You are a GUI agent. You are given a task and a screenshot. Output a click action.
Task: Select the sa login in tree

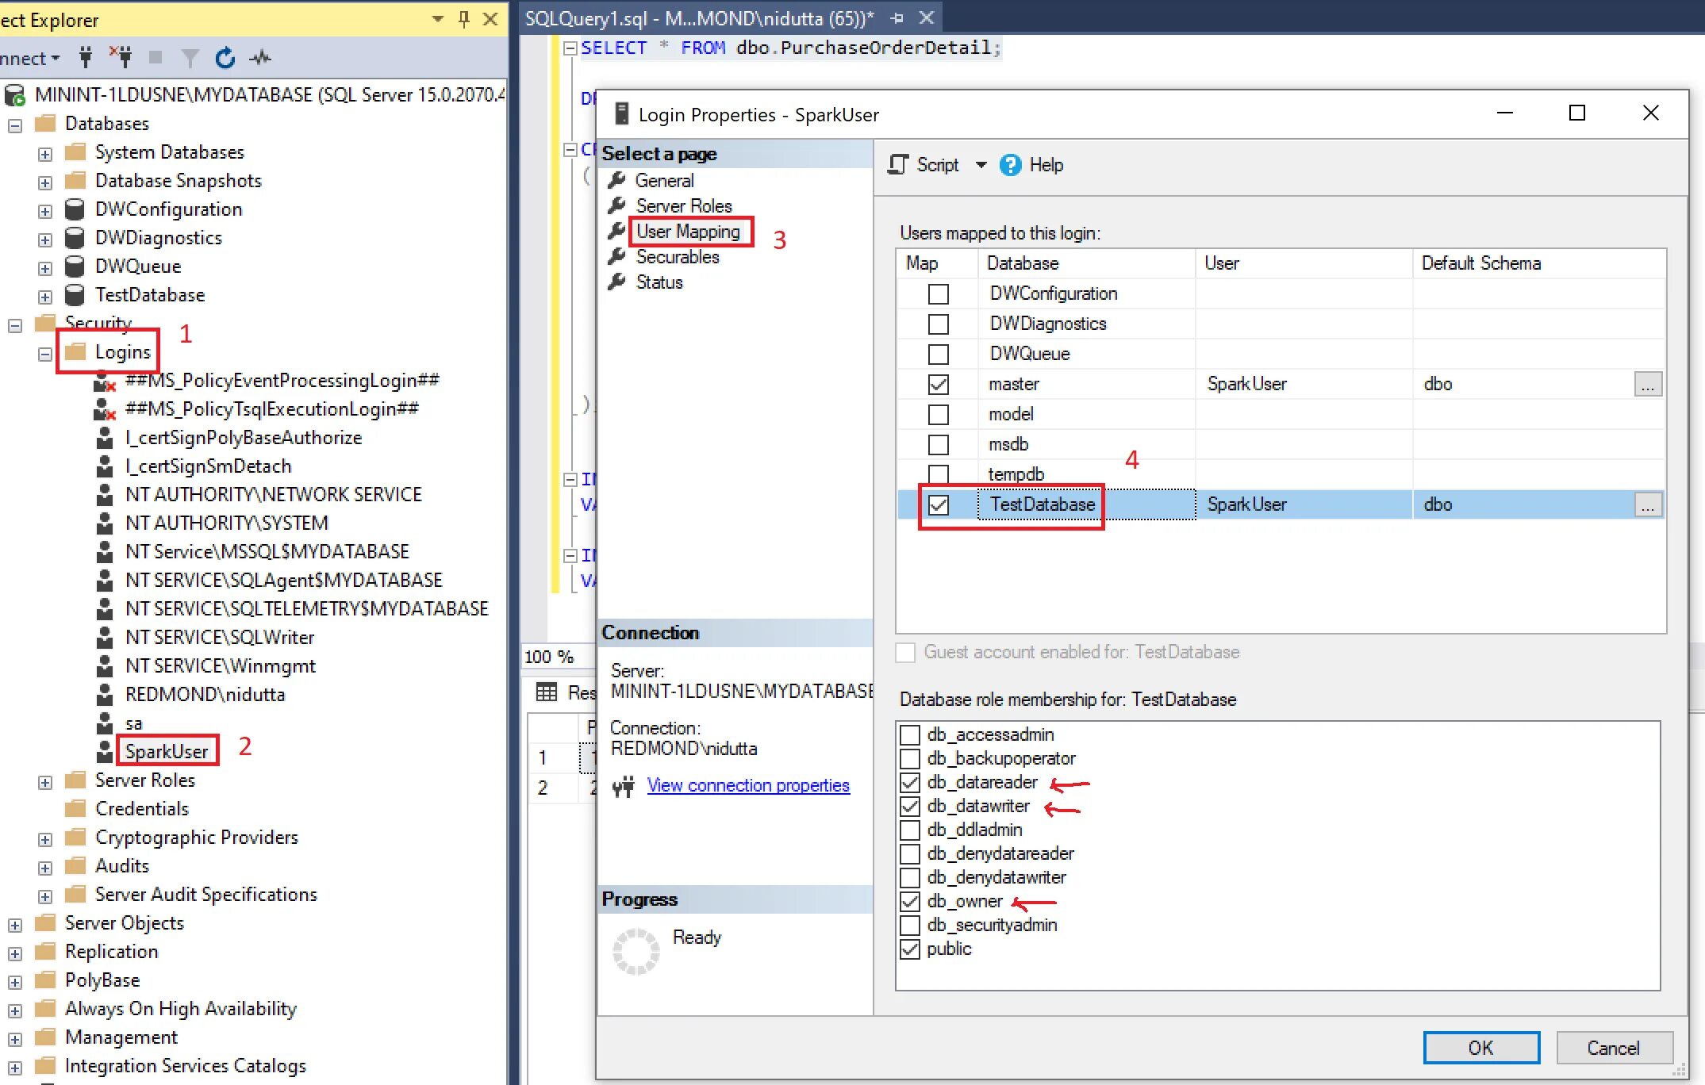click(133, 723)
